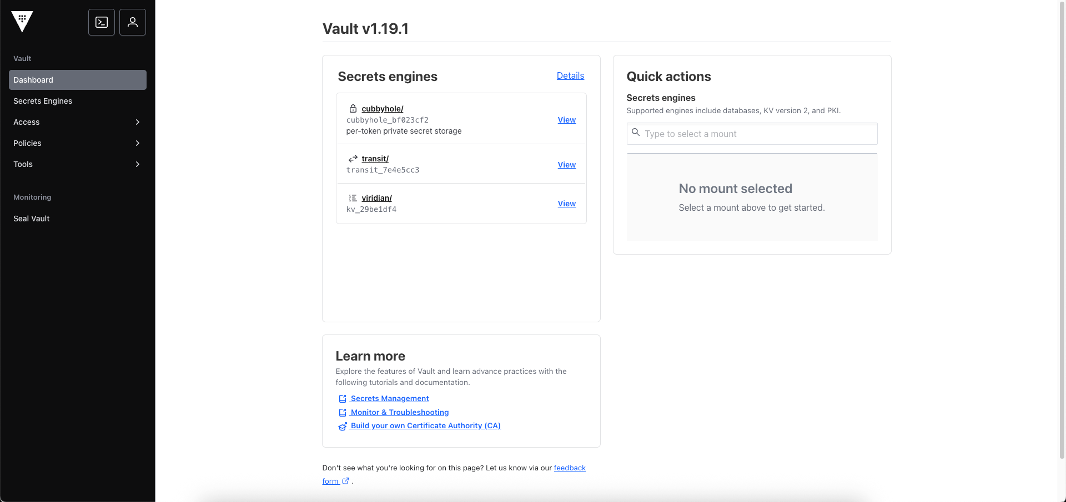Click the Vault logo icon
Viewport: 1066px width, 502px height.
22,21
